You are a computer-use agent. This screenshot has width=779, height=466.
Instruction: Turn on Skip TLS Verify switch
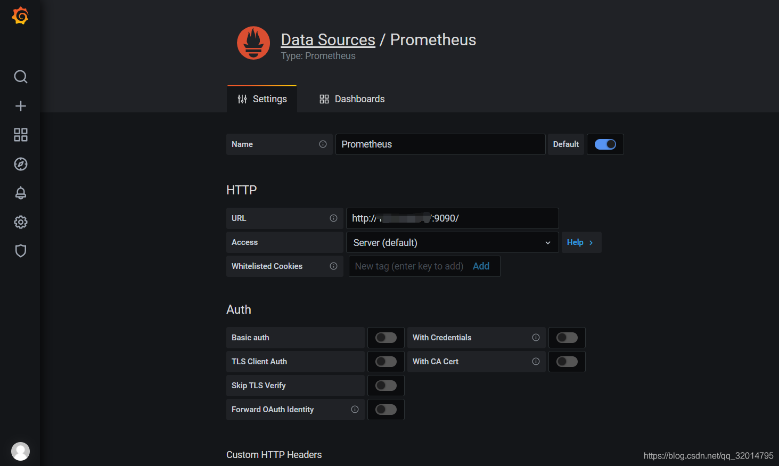(386, 386)
